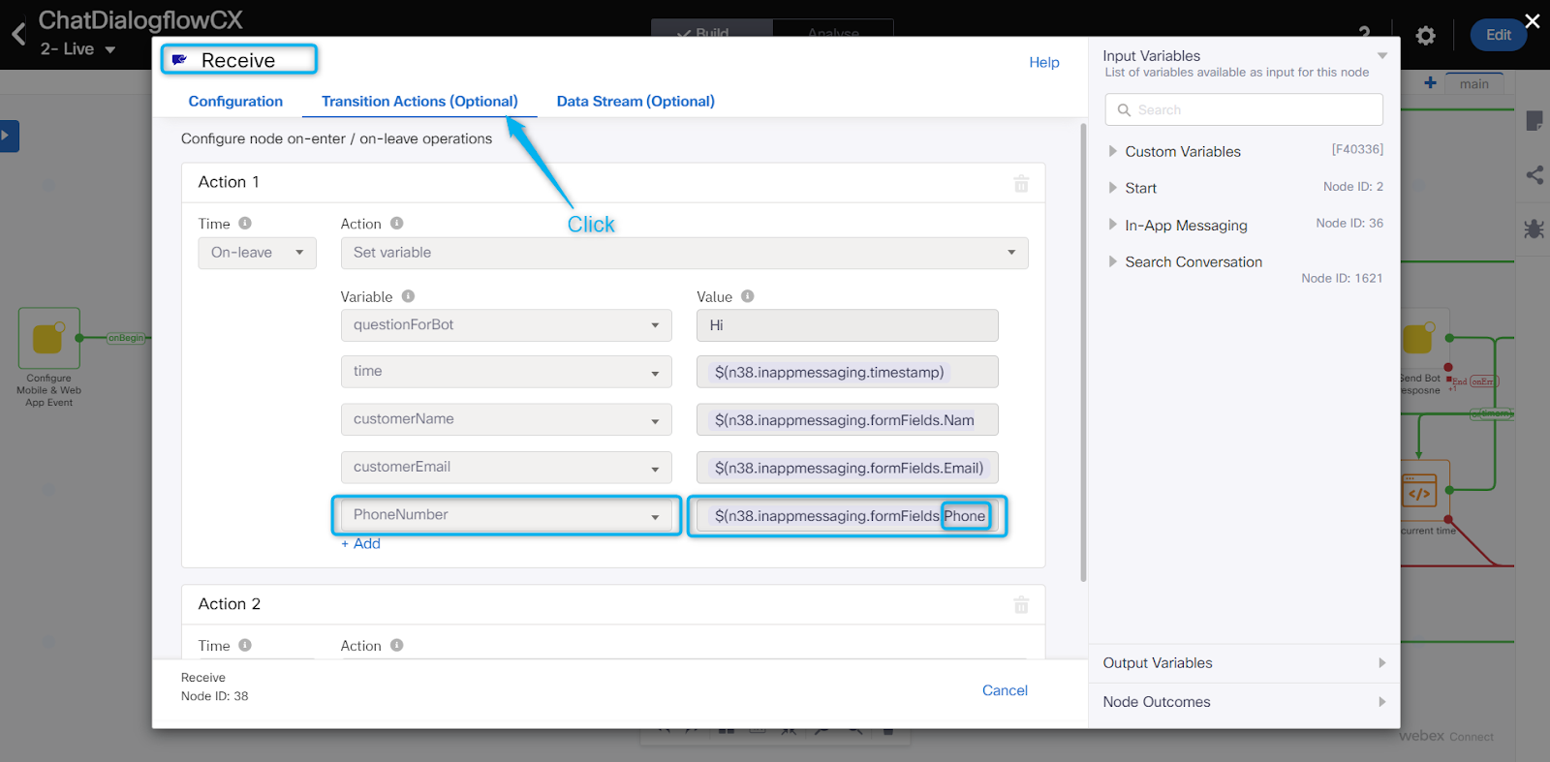Expand In-App Messaging variables
Viewport: 1550px width, 762px height.
(x=1113, y=225)
